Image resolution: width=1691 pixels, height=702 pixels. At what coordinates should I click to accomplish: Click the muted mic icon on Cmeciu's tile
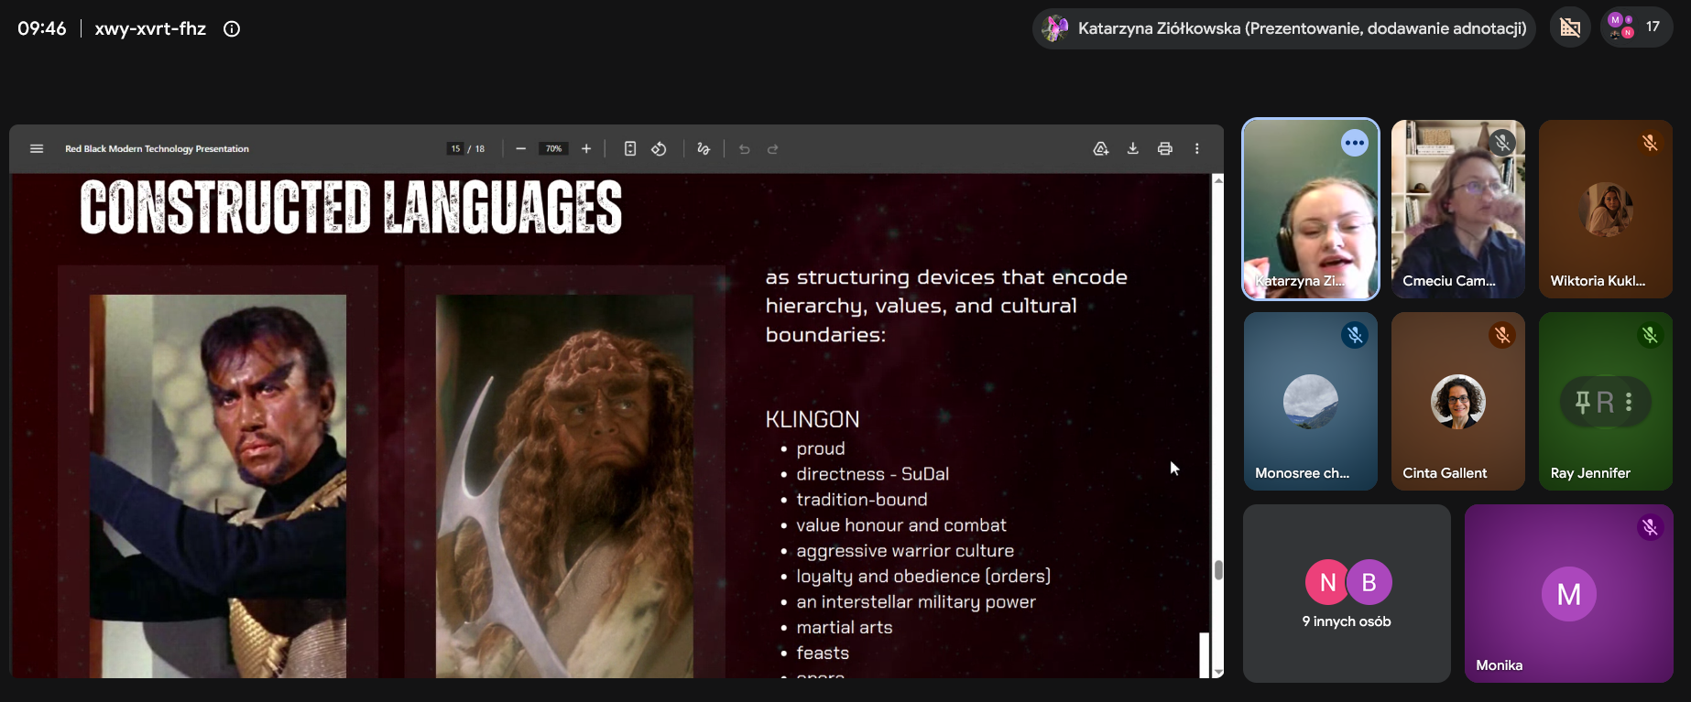coord(1502,143)
